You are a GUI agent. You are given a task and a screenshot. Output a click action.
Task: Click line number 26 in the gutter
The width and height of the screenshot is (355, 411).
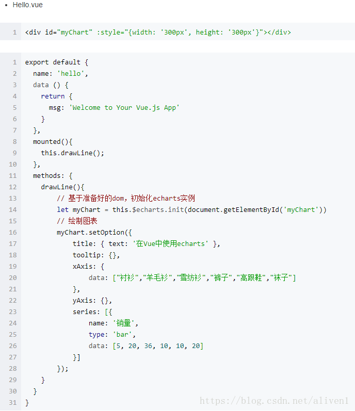click(12, 346)
